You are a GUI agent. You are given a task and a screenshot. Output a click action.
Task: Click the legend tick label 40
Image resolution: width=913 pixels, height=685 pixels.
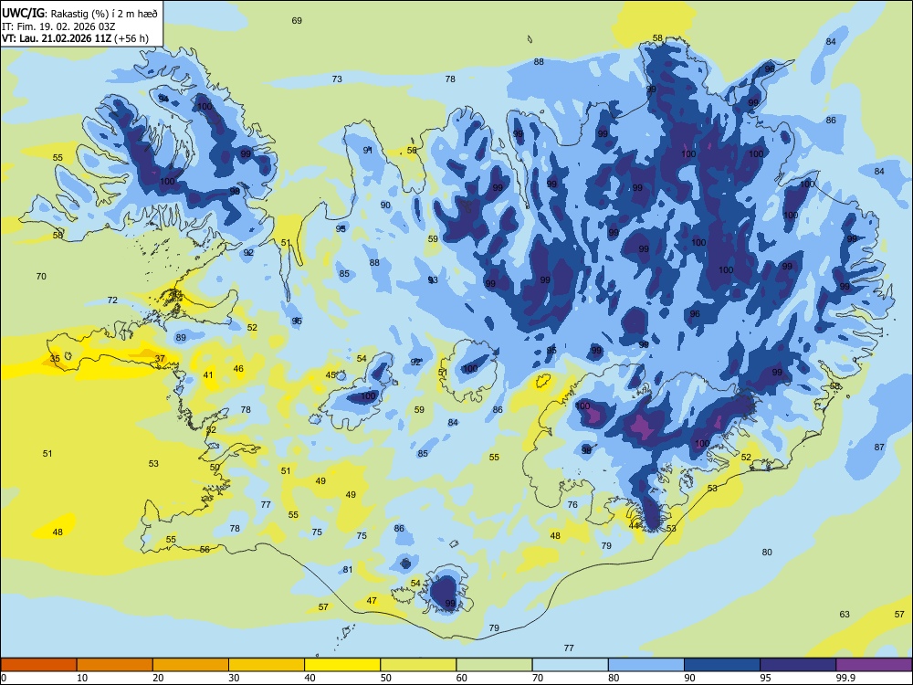310,678
